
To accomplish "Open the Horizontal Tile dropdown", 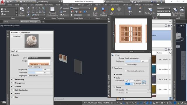I will coord(137,90).
